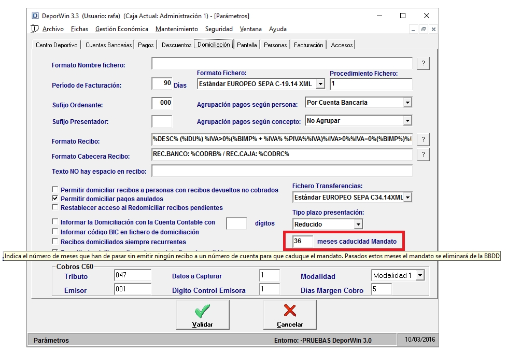The height and width of the screenshot is (352, 507).
Task: Switch to the Personas tab
Action: point(275,45)
